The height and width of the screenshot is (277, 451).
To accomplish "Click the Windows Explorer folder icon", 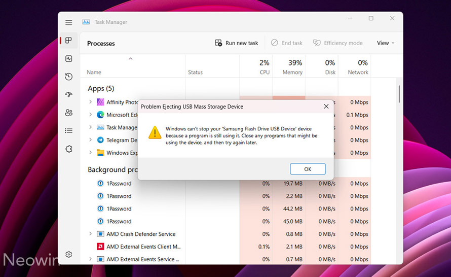I will pos(100,153).
